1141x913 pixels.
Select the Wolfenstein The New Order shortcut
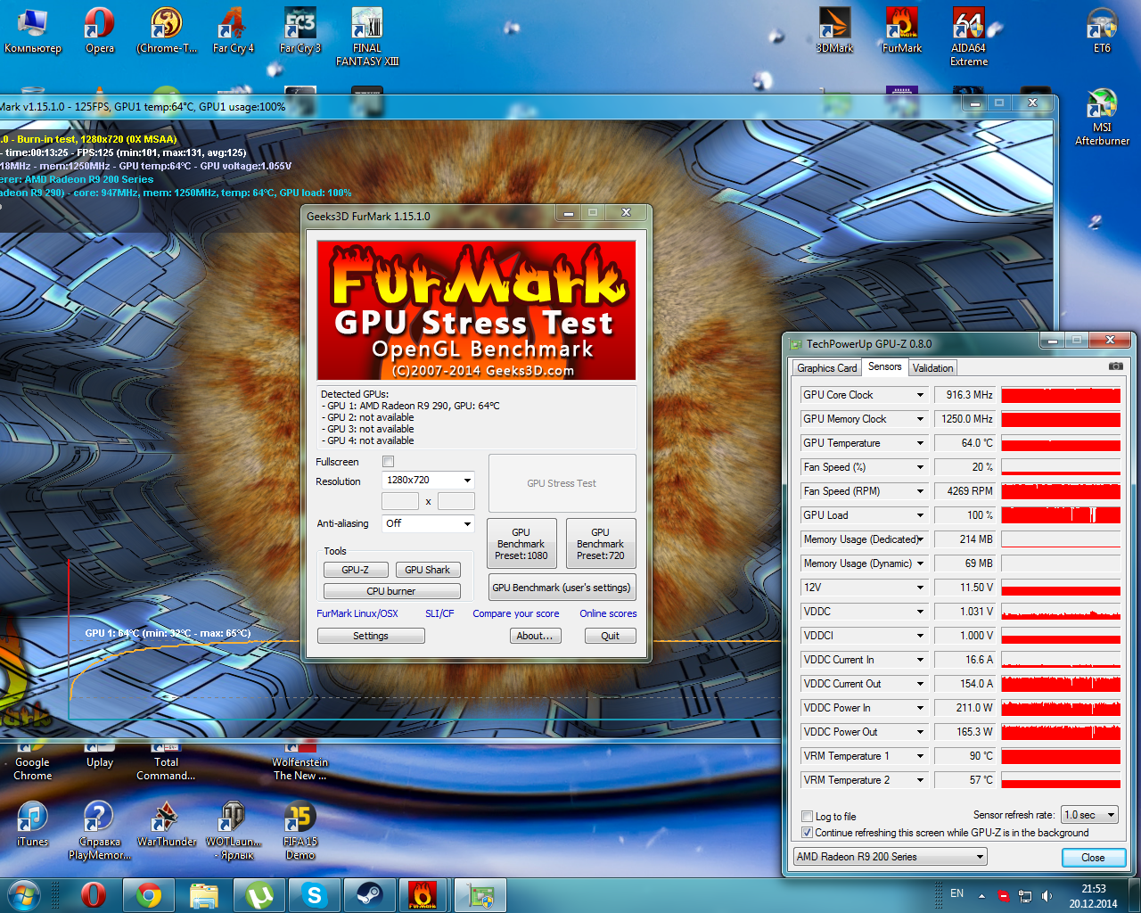click(x=300, y=762)
